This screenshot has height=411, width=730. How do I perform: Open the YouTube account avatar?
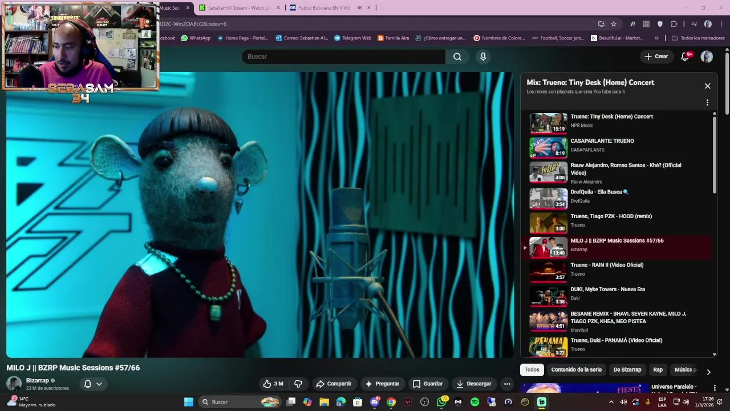tap(707, 57)
